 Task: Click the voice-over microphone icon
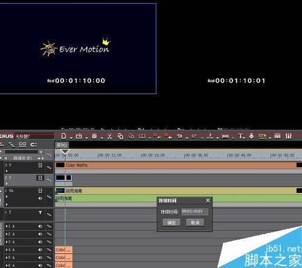[251, 136]
